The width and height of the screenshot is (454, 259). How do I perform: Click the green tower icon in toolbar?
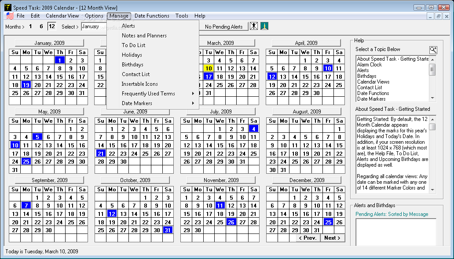[264, 26]
